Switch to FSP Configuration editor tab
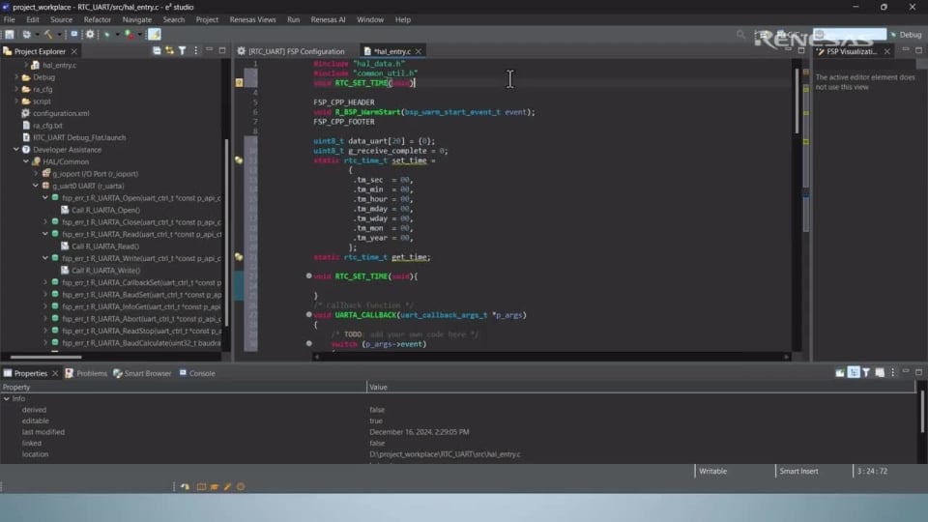 pyautogui.click(x=291, y=51)
